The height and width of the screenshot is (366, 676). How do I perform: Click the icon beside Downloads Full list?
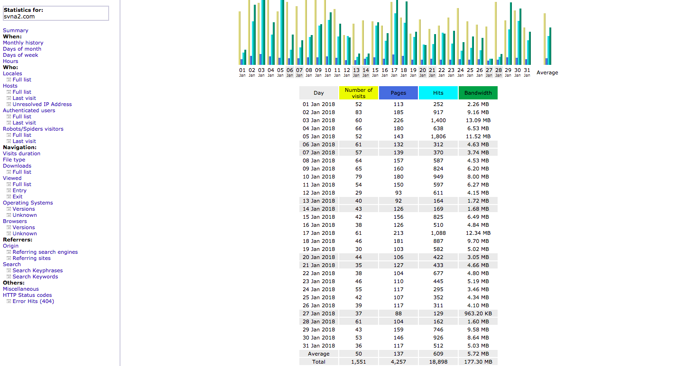point(9,172)
